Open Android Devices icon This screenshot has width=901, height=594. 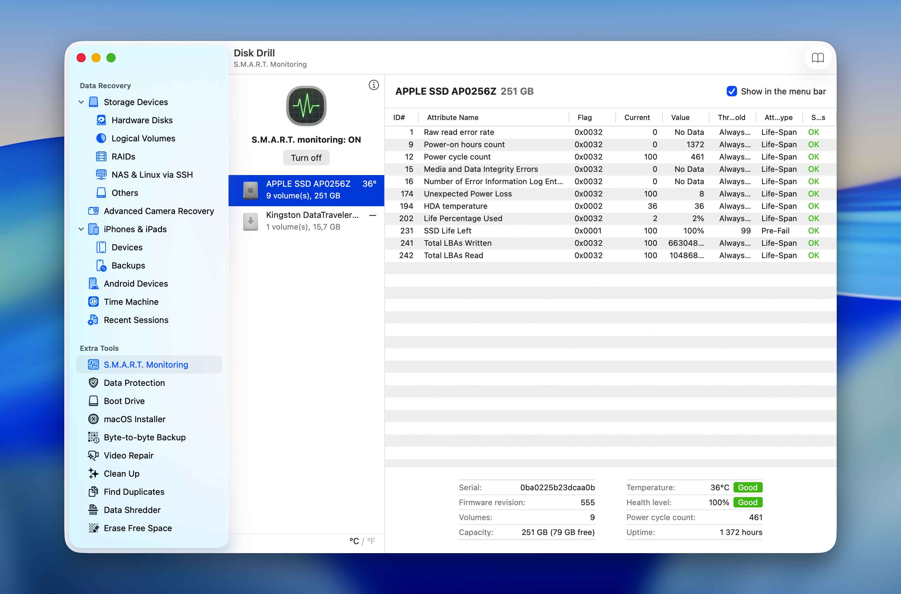93,284
